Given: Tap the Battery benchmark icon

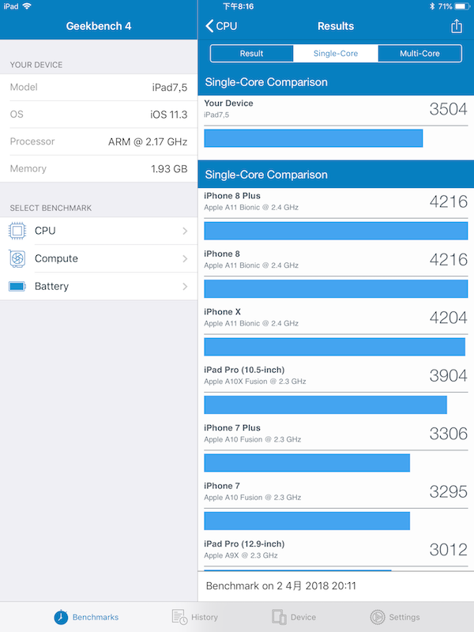Looking at the screenshot, I should (x=17, y=286).
